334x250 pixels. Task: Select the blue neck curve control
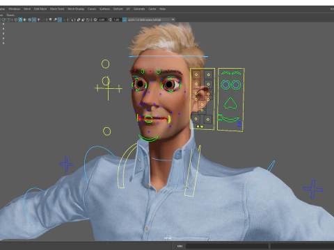point(162,159)
